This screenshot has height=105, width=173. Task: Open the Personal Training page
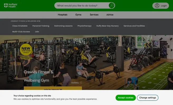(41, 26)
